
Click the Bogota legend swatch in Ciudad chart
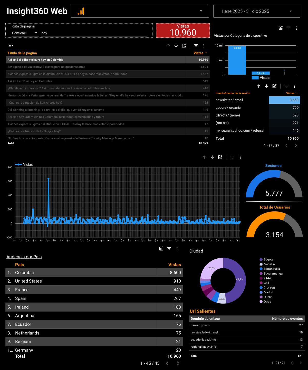click(x=261, y=260)
